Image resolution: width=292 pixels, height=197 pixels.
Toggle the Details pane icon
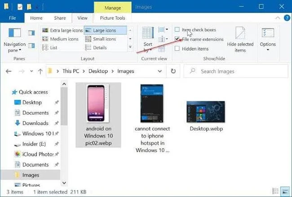click(x=31, y=46)
